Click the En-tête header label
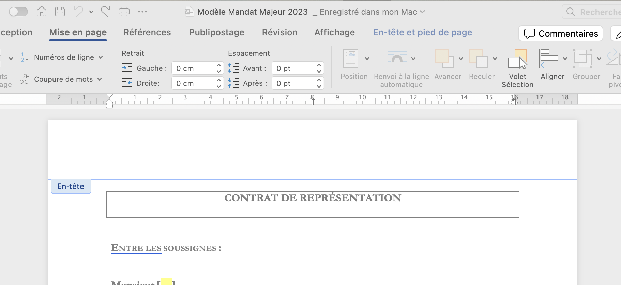The width and height of the screenshot is (621, 285). pos(71,186)
